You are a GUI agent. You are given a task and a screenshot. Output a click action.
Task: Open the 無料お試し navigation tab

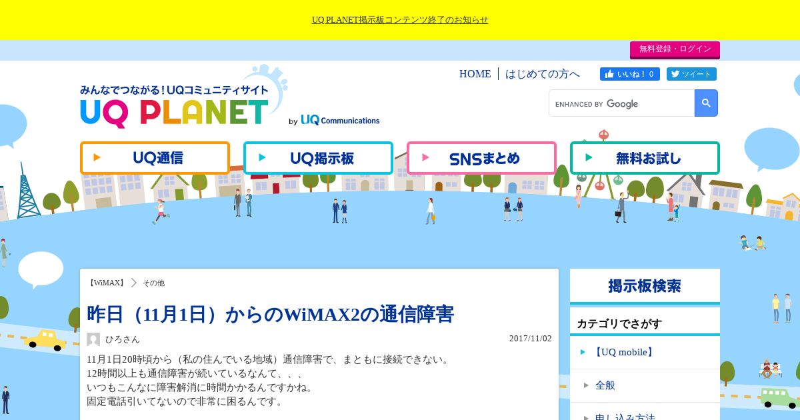(645, 158)
